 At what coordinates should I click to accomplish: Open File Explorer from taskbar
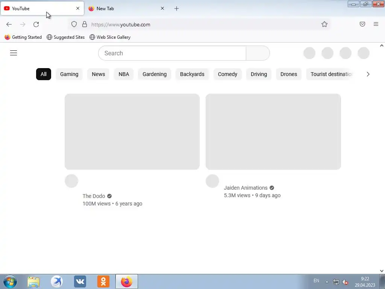point(33,282)
